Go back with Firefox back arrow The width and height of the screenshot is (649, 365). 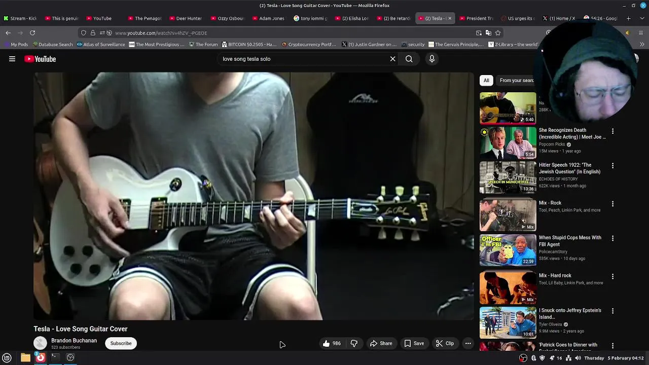click(8, 33)
